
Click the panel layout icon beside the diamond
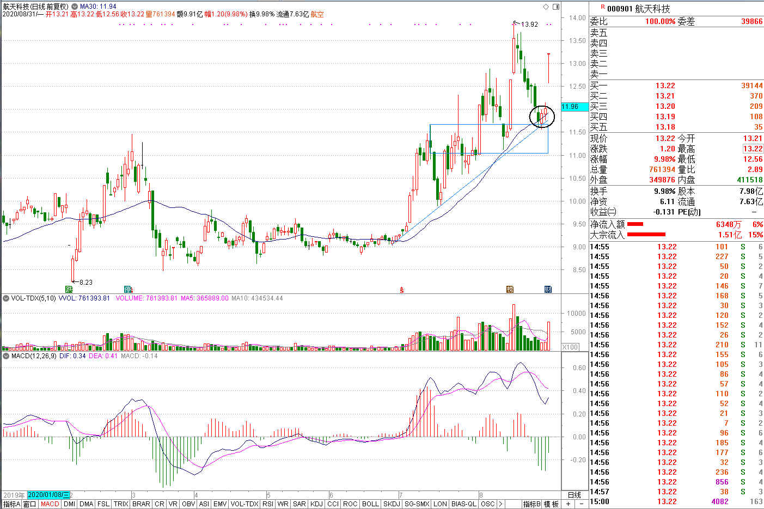pos(555,7)
